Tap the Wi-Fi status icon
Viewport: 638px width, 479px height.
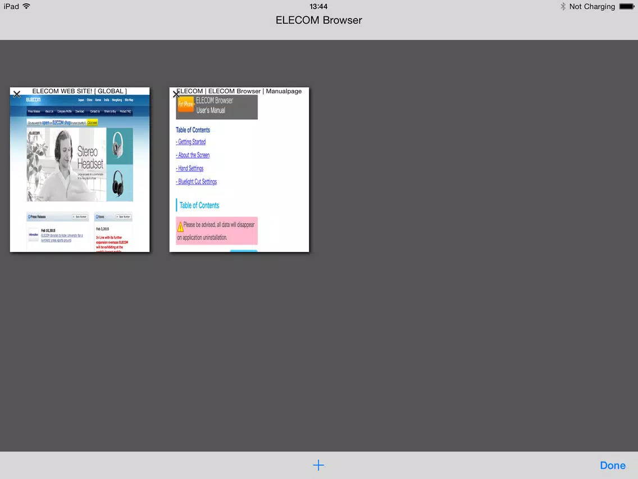pyautogui.click(x=26, y=6)
